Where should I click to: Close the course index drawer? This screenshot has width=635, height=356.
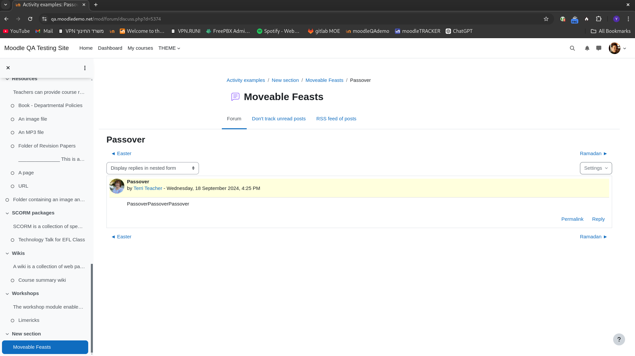tap(8, 68)
